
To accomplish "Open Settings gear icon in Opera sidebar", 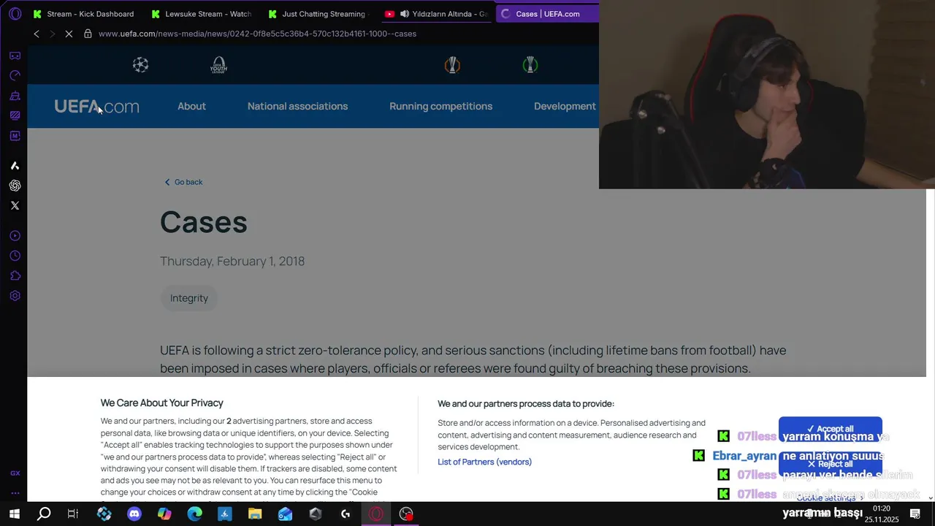I will coord(15,296).
